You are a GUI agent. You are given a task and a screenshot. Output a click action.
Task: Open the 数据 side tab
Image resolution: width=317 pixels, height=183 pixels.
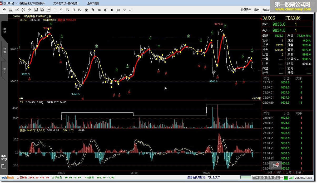[x=5, y=30]
